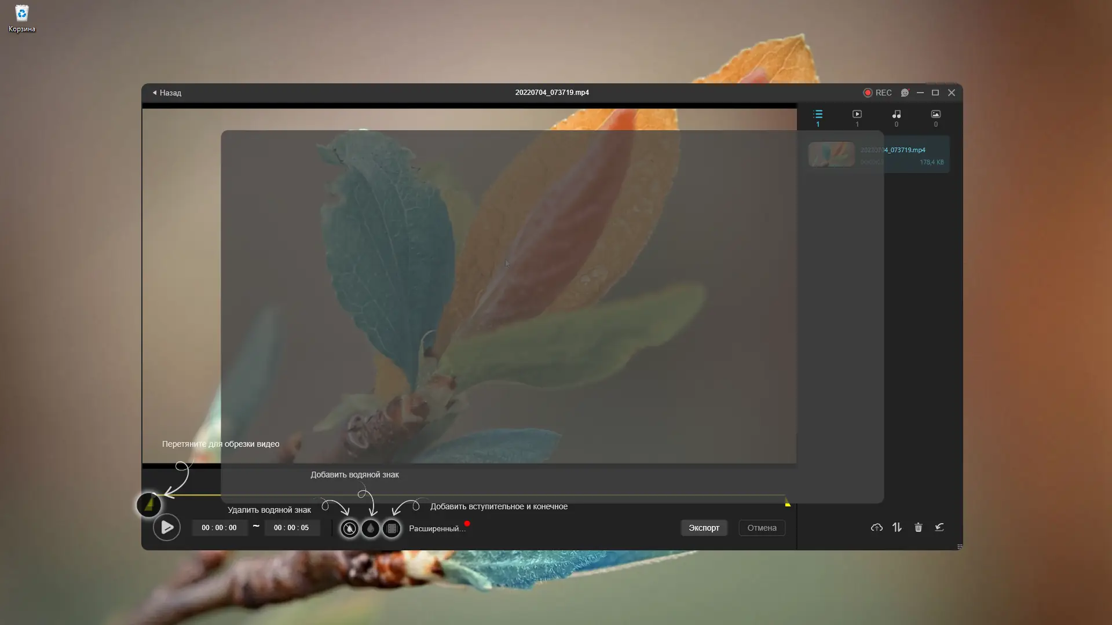Image resolution: width=1112 pixels, height=625 pixels.
Task: Click the add intro and outro filmstrip icon
Action: [392, 528]
